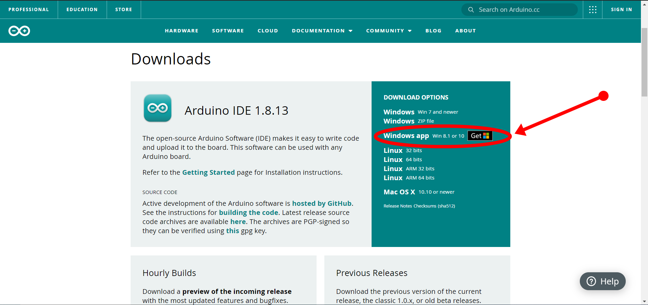Image resolution: width=648 pixels, height=305 pixels.
Task: Click the 'this' gpg key link
Action: [233, 231]
